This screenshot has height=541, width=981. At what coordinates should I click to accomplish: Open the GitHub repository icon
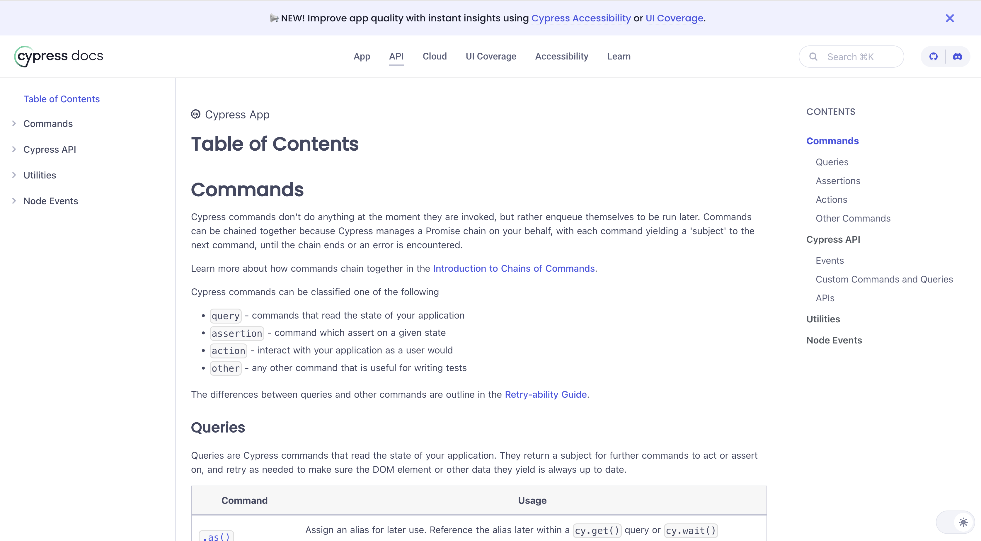[933, 56]
